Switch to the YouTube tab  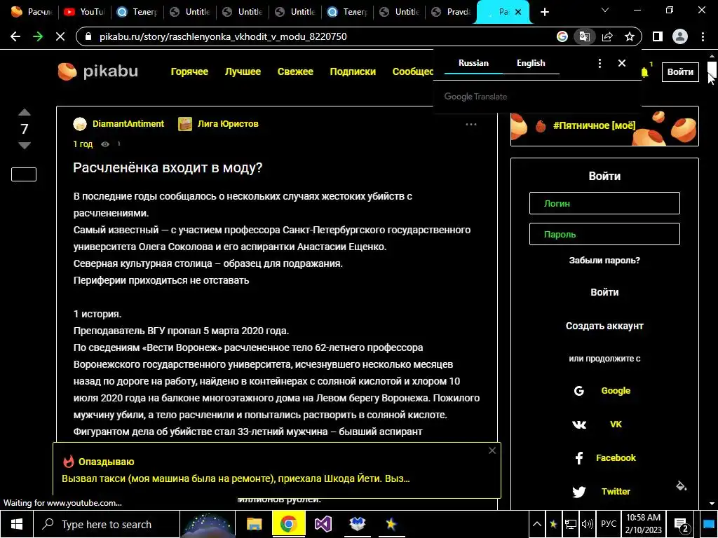click(x=85, y=12)
